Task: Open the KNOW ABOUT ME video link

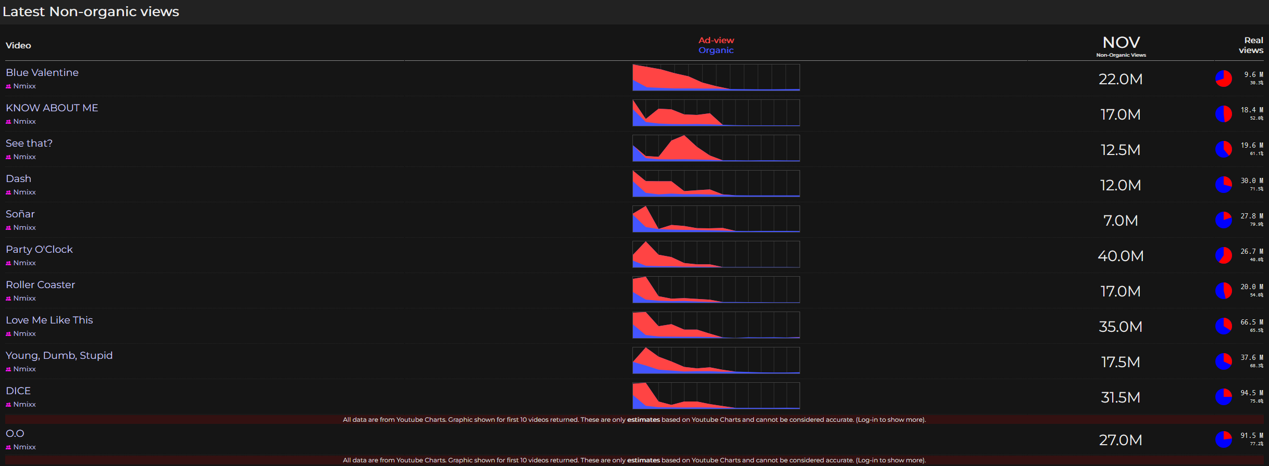Action: (x=52, y=108)
